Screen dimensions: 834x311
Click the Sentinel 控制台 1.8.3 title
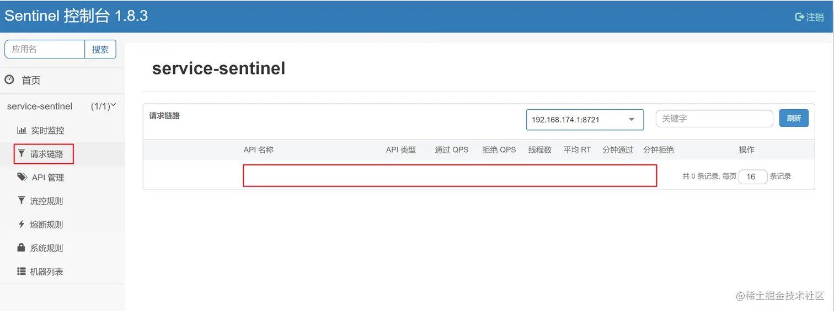pyautogui.click(x=76, y=15)
